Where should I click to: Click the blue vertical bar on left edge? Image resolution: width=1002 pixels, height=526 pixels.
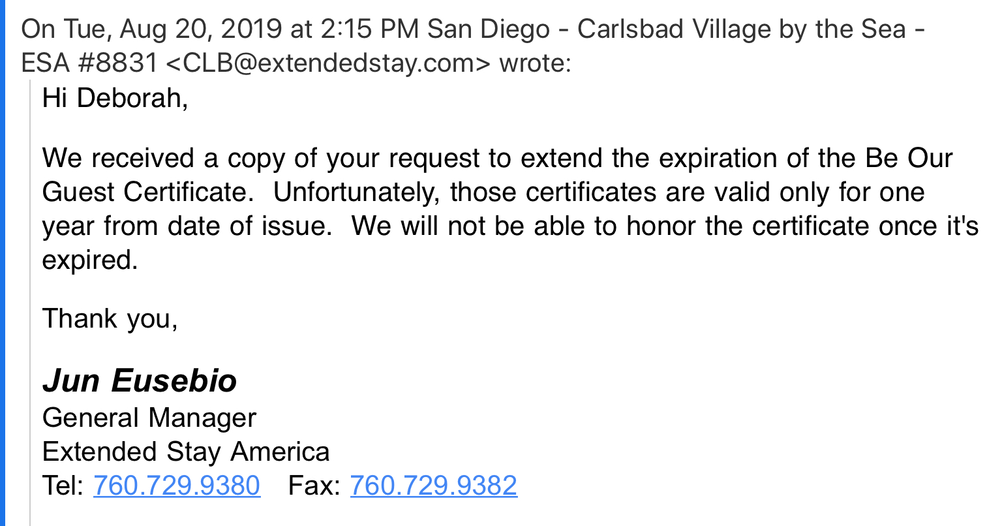tap(3, 261)
